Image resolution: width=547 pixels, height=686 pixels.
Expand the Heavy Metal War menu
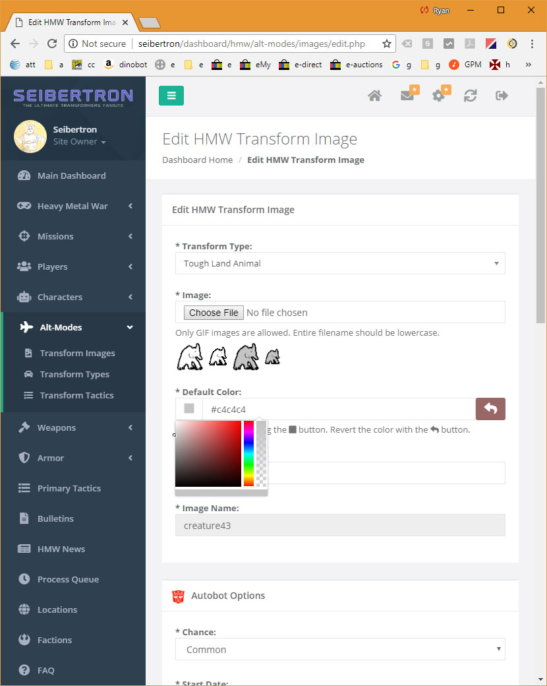point(72,206)
